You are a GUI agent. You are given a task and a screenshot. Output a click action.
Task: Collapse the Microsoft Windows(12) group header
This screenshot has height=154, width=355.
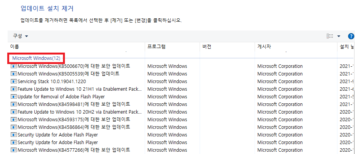click(36, 58)
